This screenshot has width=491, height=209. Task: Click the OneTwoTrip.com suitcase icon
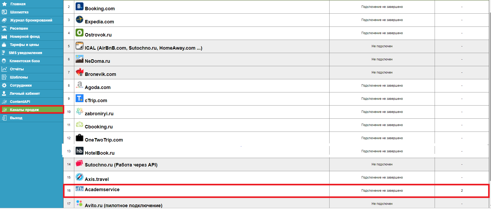tap(80, 138)
